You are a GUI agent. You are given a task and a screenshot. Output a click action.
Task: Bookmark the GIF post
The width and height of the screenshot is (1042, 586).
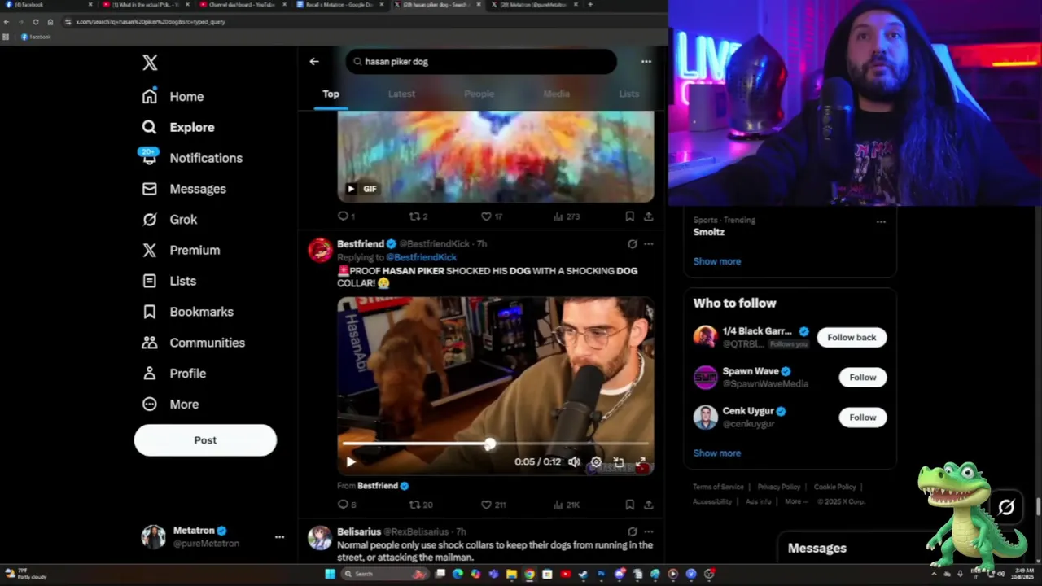[x=629, y=216]
